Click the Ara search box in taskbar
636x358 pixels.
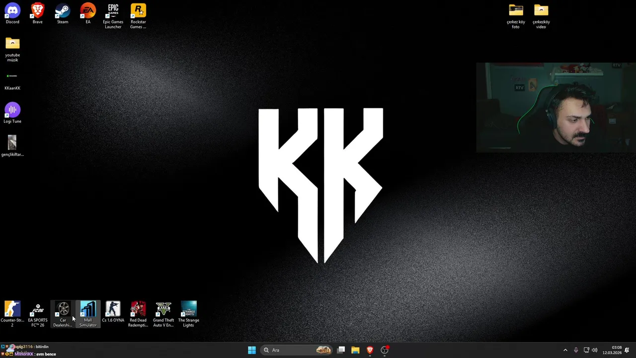297,350
